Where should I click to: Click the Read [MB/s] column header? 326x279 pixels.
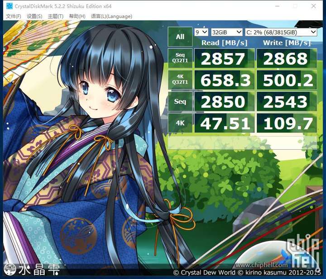coord(224,43)
